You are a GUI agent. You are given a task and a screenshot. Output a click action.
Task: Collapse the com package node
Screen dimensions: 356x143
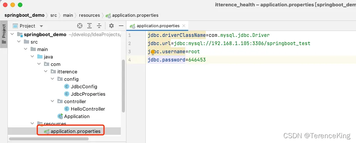click(39, 64)
